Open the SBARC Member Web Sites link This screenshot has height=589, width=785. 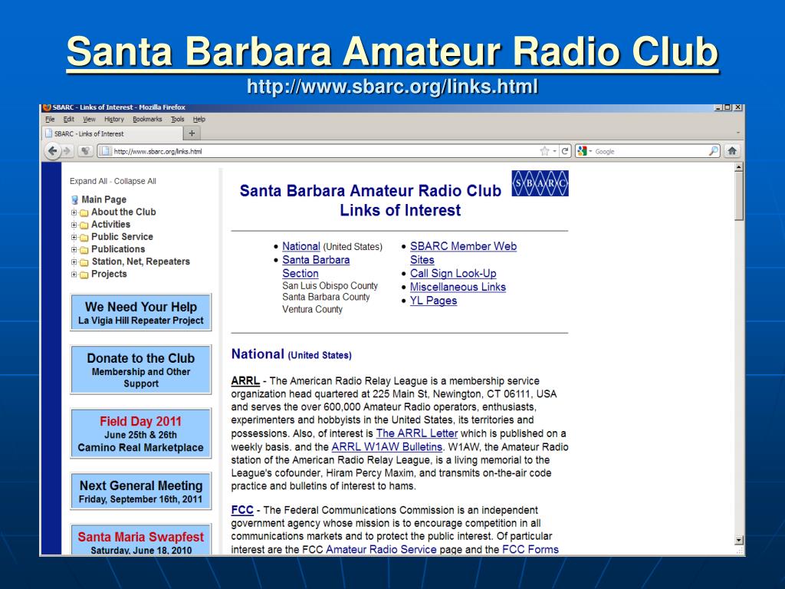pos(463,253)
